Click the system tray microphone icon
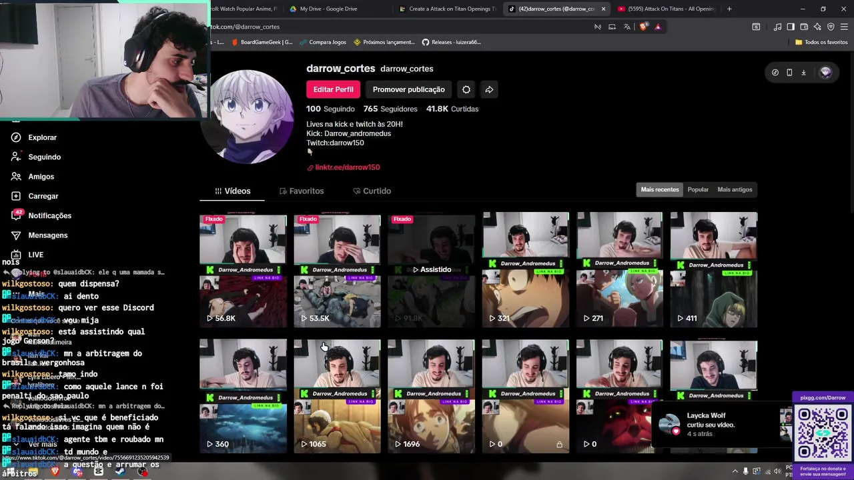The height and width of the screenshot is (480, 854). pos(746,471)
